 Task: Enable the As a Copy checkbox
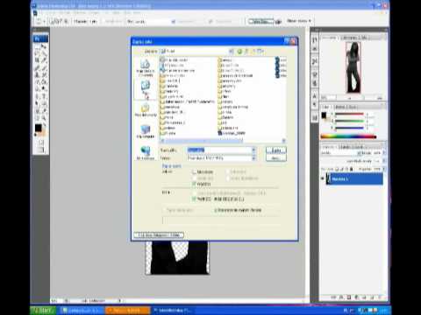(194, 171)
